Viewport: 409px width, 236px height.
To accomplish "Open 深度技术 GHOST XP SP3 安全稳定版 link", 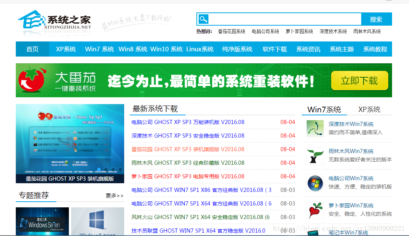I will click(188, 136).
